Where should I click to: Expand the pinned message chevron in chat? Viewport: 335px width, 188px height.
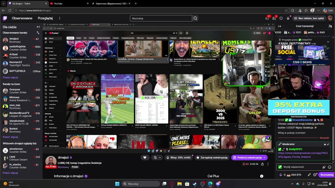click(x=328, y=42)
